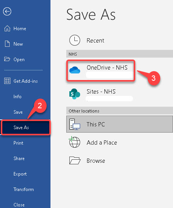The width and height of the screenshot is (173, 208).
Task: Click the Recent clock icon
Action: click(75, 40)
